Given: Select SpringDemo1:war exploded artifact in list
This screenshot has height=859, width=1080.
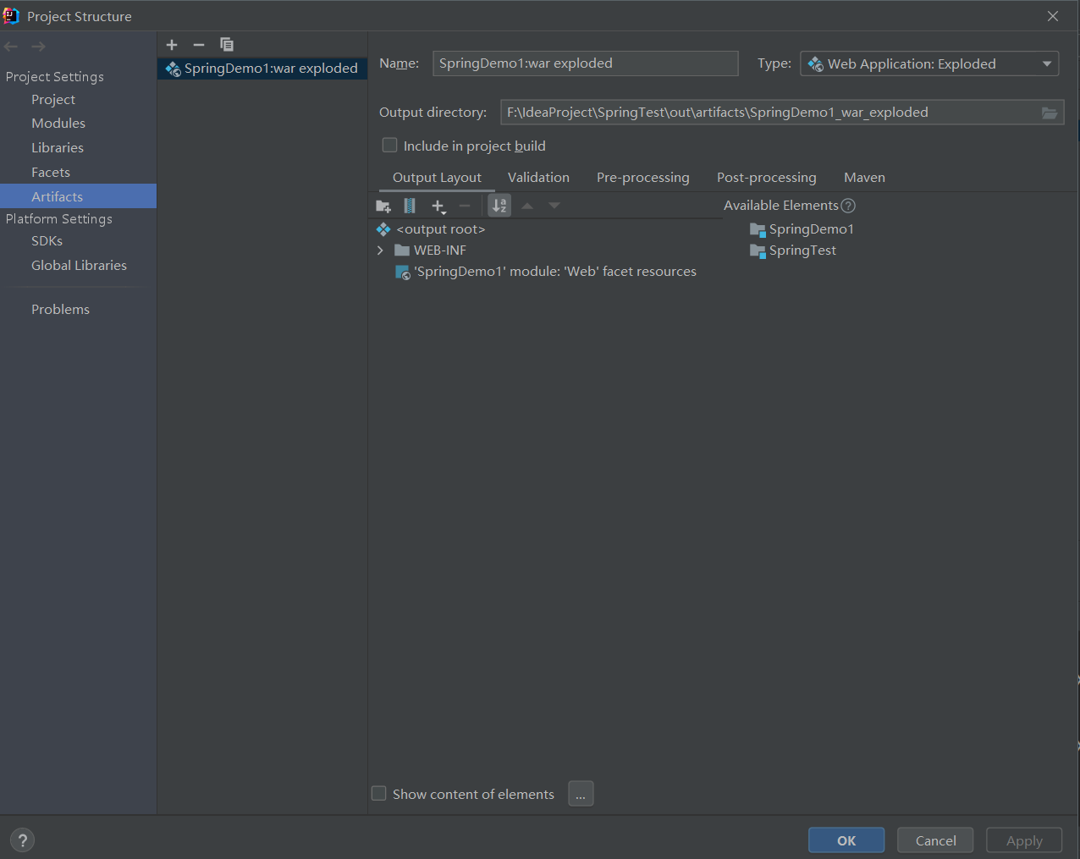Looking at the screenshot, I should [262, 69].
